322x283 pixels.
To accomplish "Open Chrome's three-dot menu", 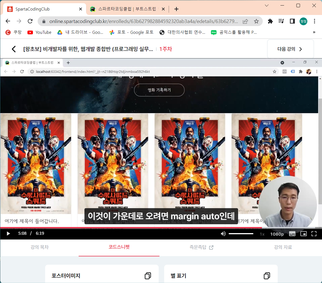I will pyautogui.click(x=315, y=21).
